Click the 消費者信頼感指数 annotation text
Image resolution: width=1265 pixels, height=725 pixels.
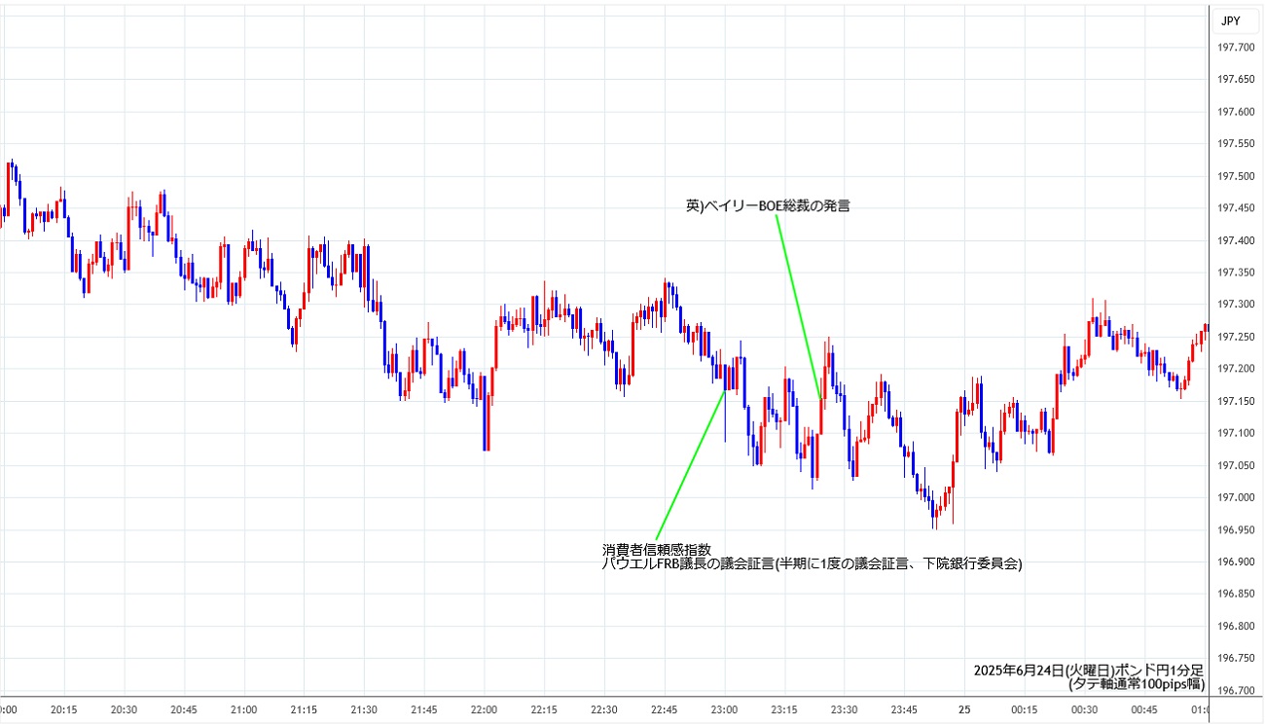(x=656, y=550)
